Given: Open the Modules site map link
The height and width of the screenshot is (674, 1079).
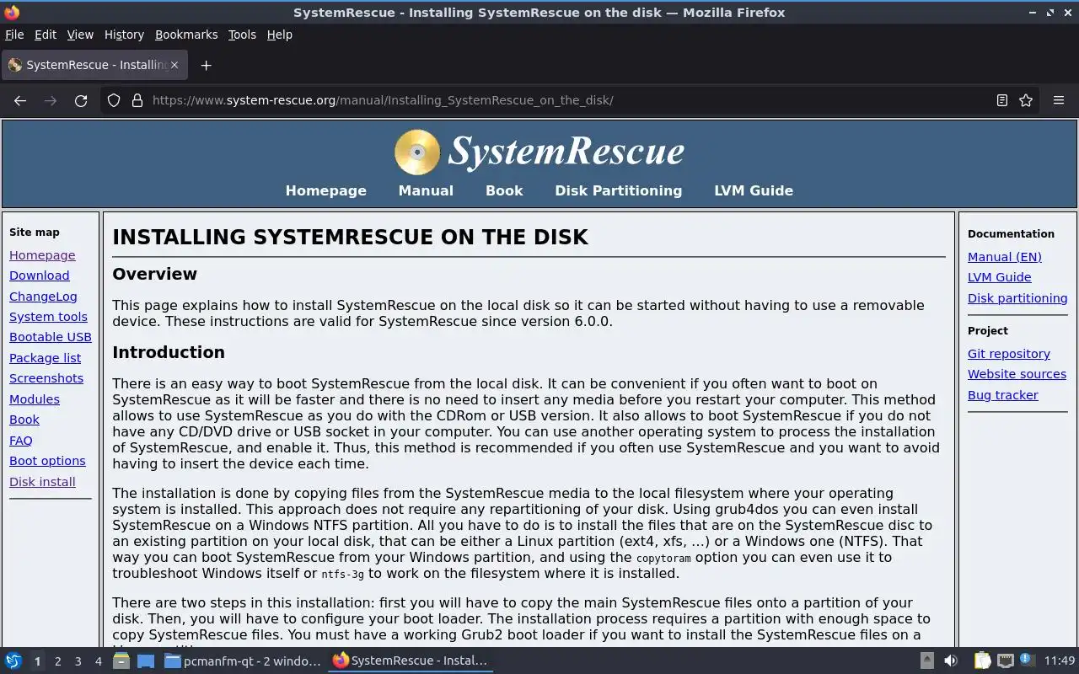Looking at the screenshot, I should tap(35, 399).
